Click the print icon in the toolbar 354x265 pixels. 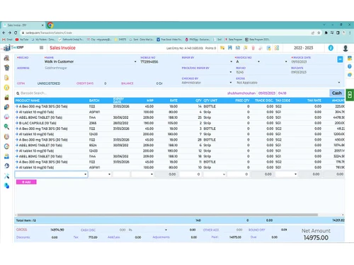238,48
